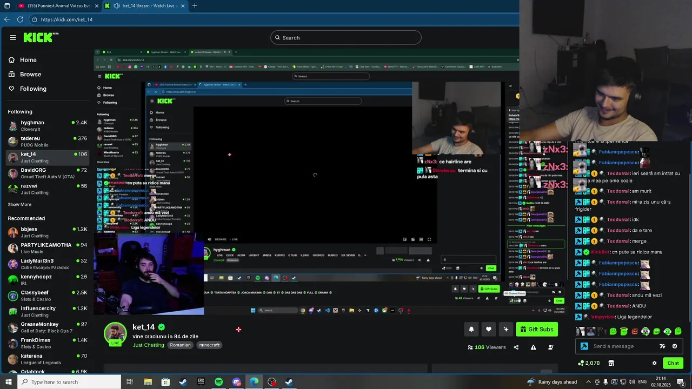This screenshot has height=389, width=692.
Task: Open GreaseMonkey recommended channel
Action: [x=48, y=327]
